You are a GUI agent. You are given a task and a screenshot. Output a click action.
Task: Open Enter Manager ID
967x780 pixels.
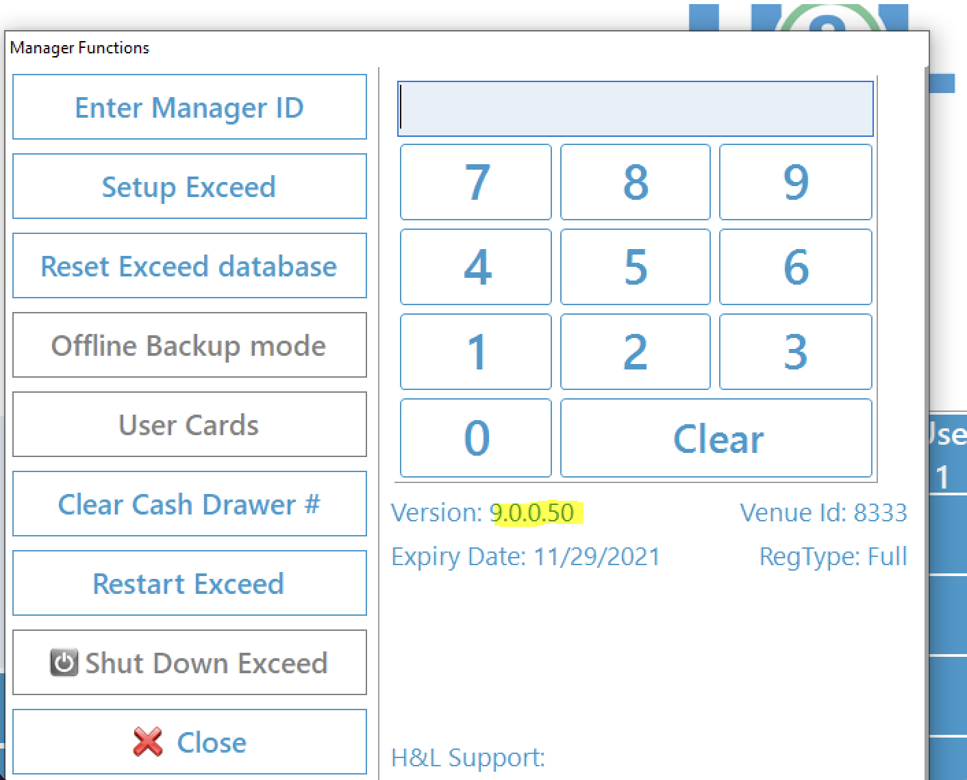click(190, 107)
